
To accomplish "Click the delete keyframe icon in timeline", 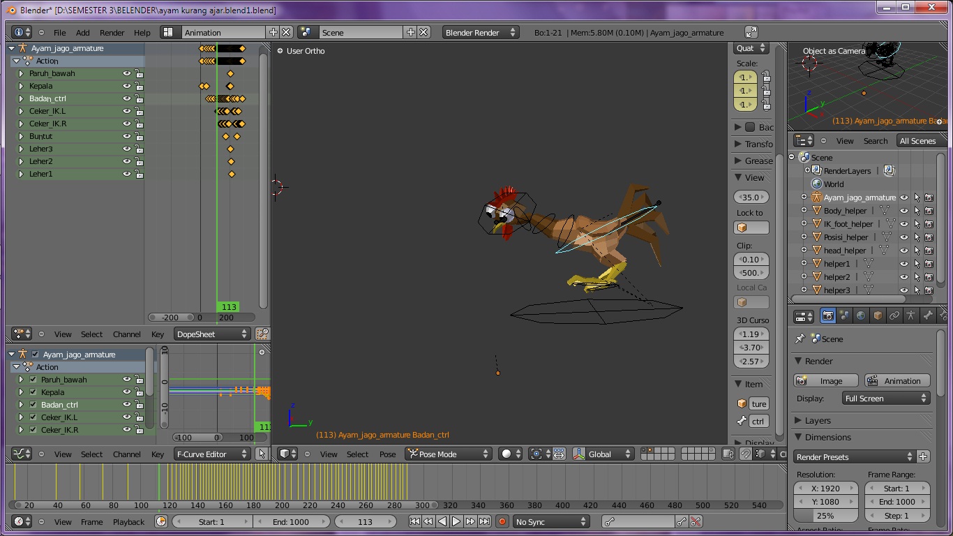I will pyautogui.click(x=695, y=521).
